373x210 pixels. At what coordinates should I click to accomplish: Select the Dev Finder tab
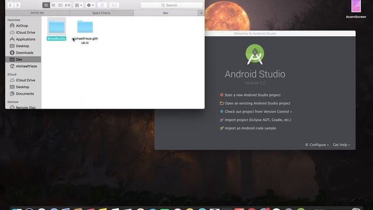point(166,13)
